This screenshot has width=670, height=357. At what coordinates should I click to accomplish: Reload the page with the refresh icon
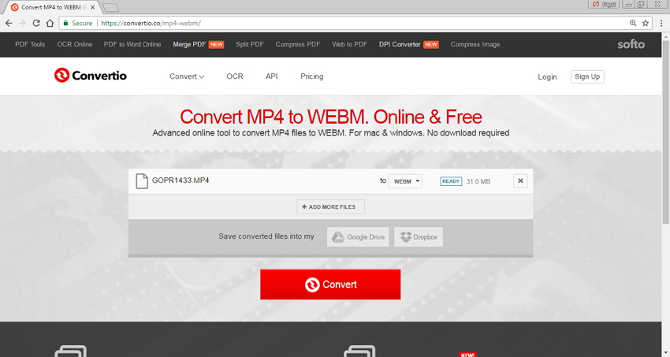point(36,23)
